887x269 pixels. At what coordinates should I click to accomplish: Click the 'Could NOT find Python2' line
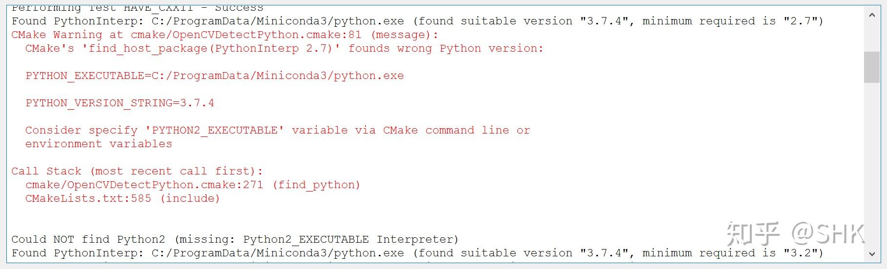(x=234, y=240)
